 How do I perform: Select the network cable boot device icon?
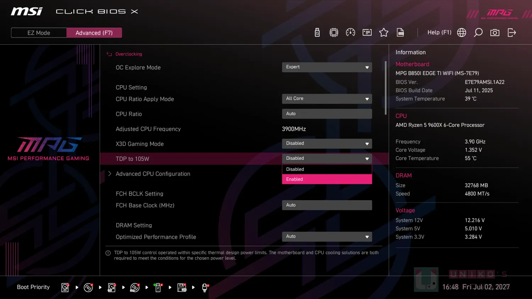coord(205,287)
